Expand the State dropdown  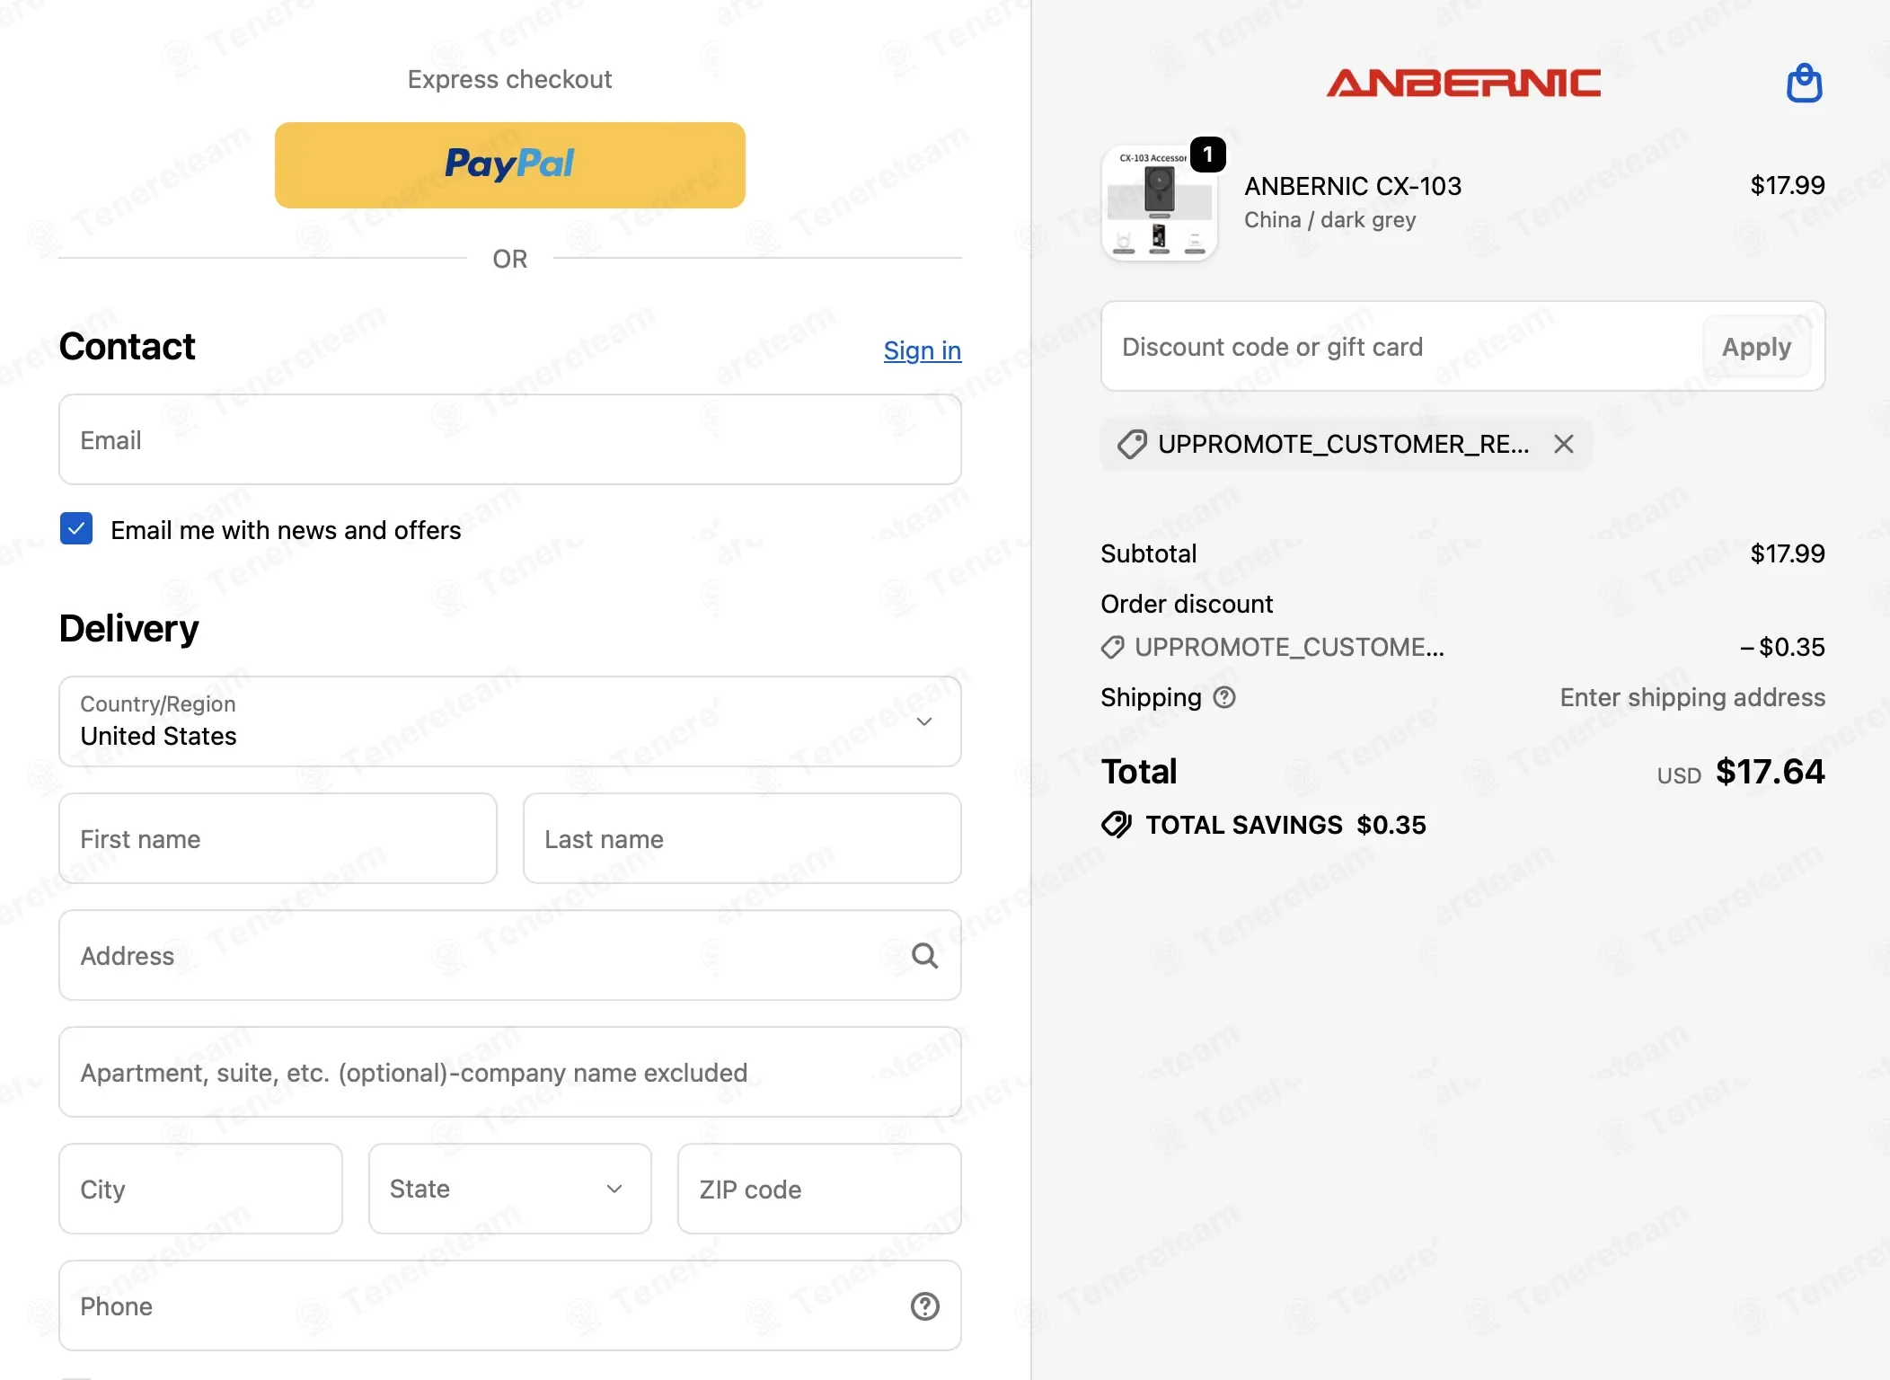pos(510,1189)
